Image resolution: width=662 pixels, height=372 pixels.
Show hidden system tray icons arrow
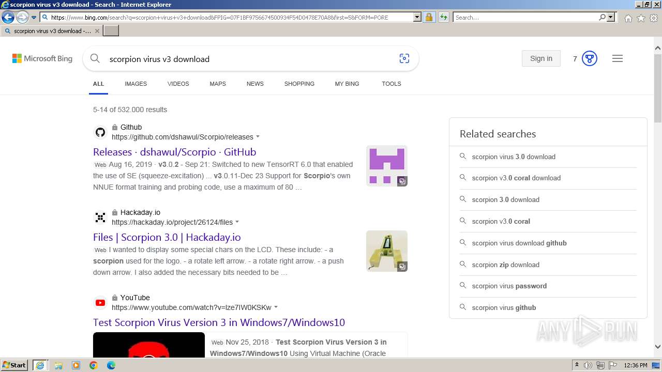click(577, 365)
